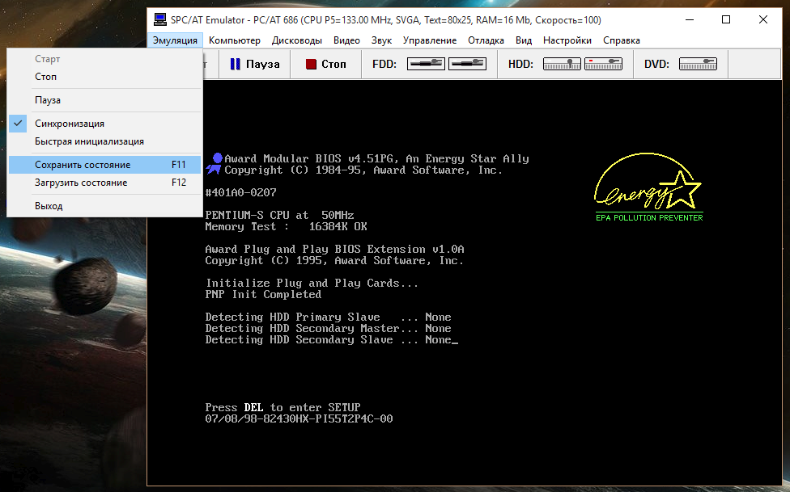The image size is (790, 492).
Task: Click the second FDD floppy drive icon
Action: pos(467,64)
